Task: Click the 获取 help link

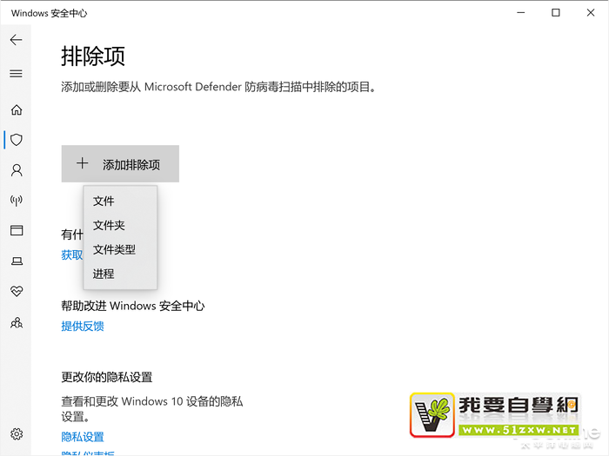Action: pos(71,255)
